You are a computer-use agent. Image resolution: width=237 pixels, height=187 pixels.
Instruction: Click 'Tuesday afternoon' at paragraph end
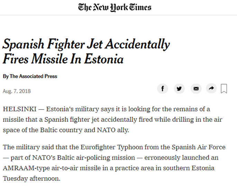coord(31,179)
